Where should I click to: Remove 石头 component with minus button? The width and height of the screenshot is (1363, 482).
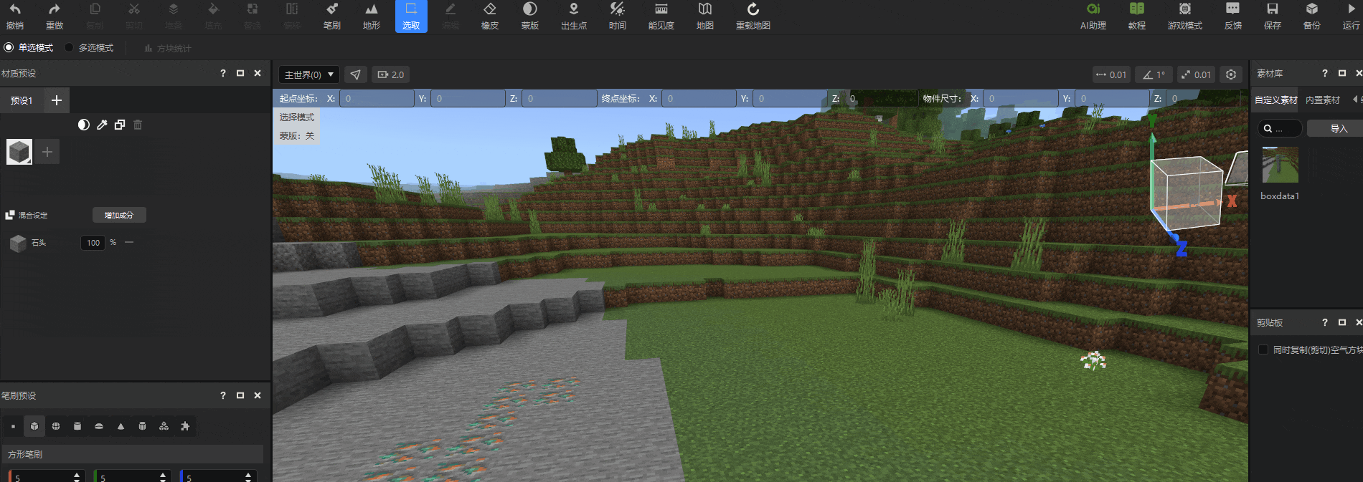point(129,243)
